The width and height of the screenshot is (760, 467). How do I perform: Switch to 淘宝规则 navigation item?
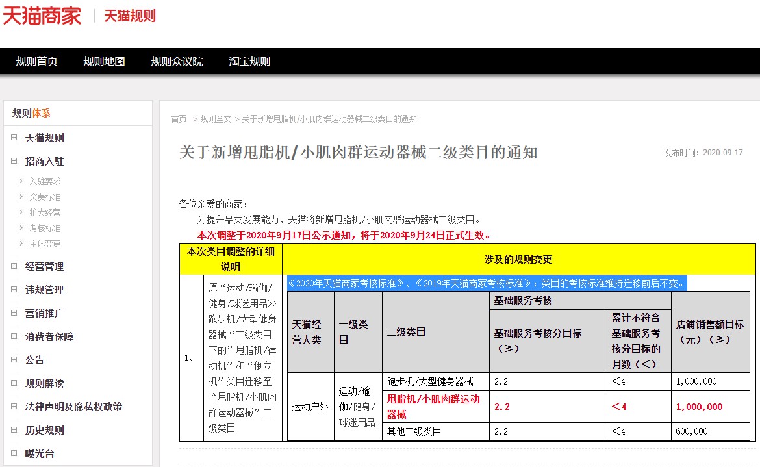point(249,62)
